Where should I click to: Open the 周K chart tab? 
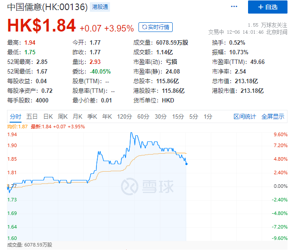click(63, 116)
